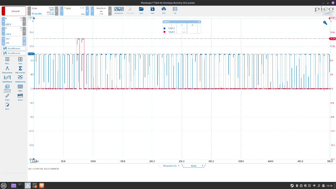Increase Channel A range with plus

[24, 22]
